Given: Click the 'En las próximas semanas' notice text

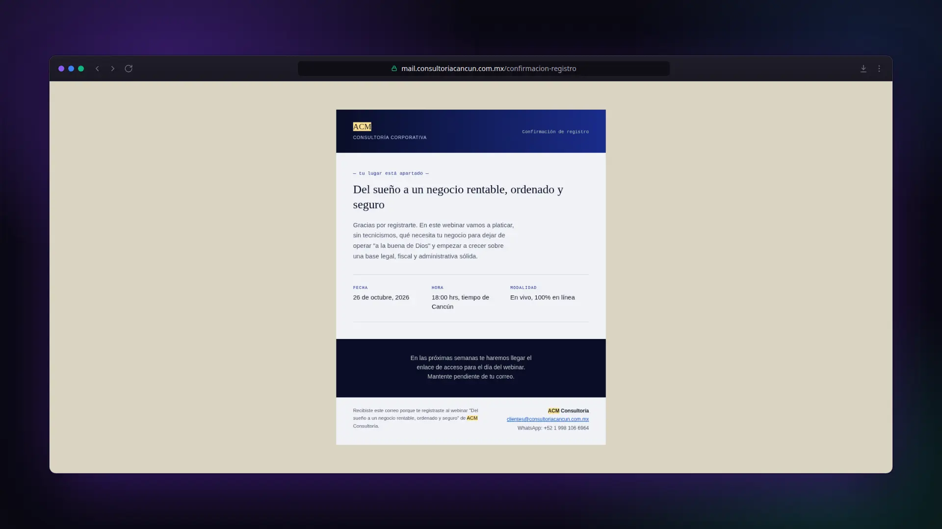Looking at the screenshot, I should coord(471,367).
